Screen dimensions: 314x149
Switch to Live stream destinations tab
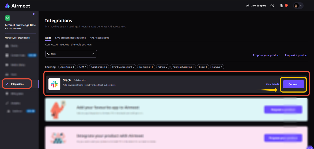pyautogui.click(x=70, y=38)
